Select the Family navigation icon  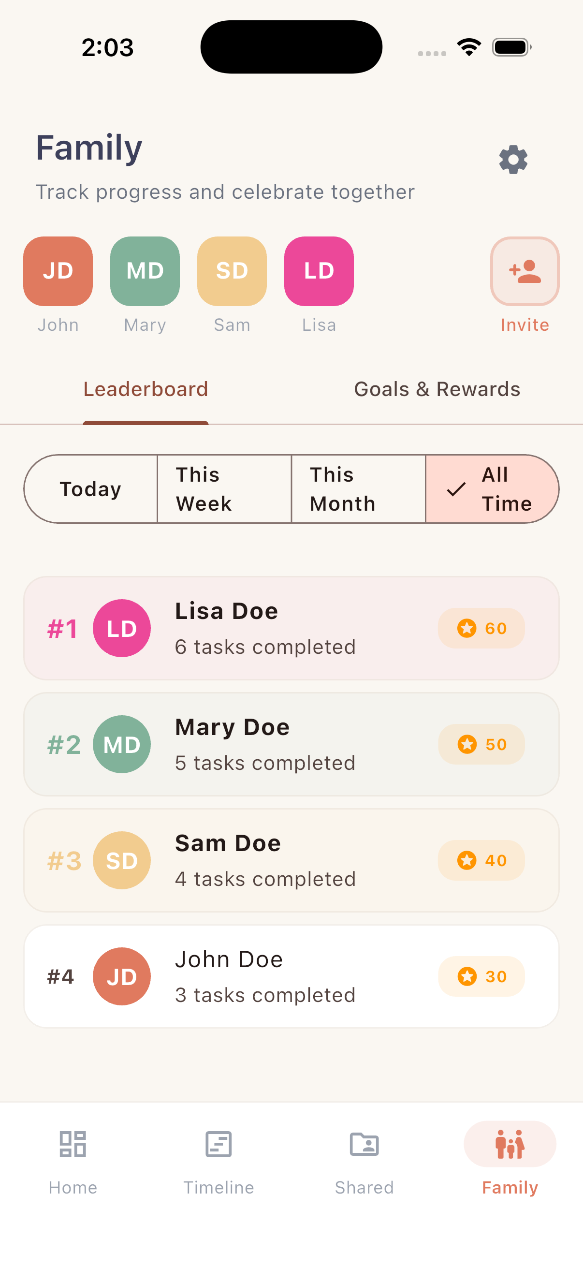[x=510, y=1144]
